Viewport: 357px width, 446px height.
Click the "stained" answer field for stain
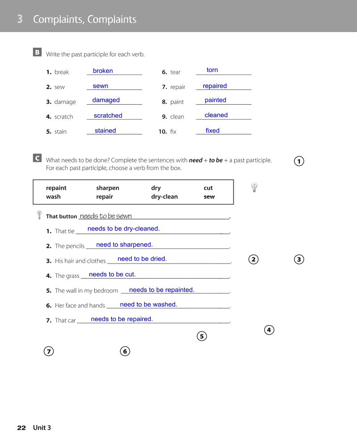pos(114,131)
